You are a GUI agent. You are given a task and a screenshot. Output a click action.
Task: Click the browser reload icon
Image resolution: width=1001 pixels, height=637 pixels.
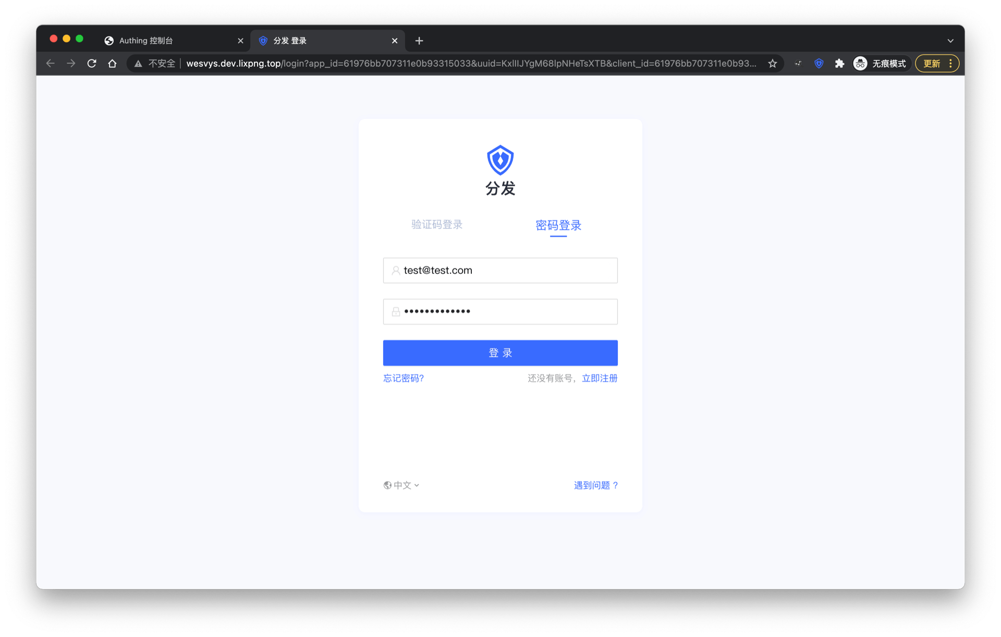tap(92, 64)
